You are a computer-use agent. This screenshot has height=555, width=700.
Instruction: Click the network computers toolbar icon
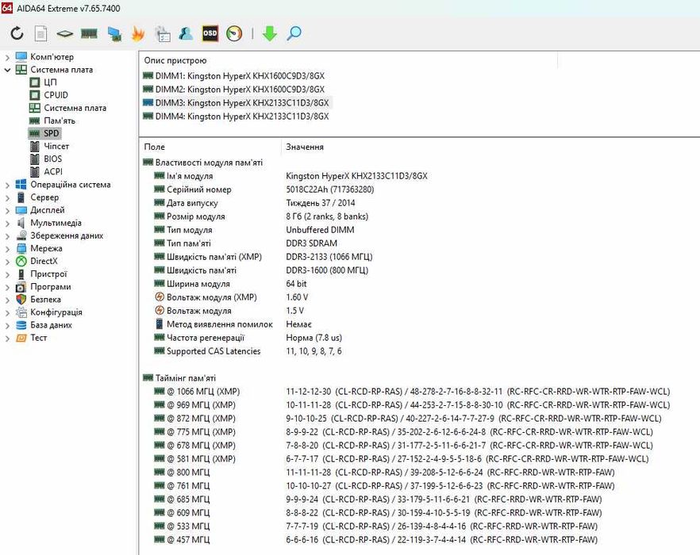click(x=114, y=34)
